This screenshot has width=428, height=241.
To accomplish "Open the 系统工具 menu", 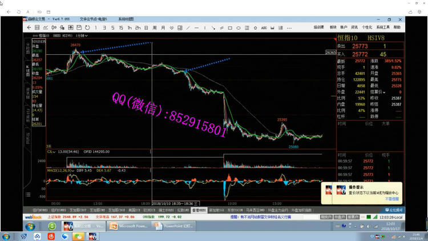I will point(382,27).
